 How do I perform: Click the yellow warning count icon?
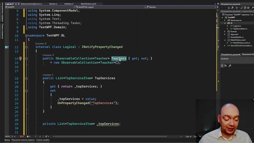tap(28, 137)
